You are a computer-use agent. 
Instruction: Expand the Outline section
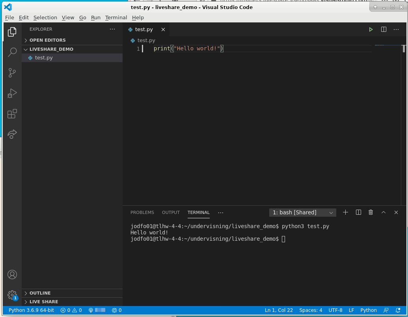tap(72, 293)
